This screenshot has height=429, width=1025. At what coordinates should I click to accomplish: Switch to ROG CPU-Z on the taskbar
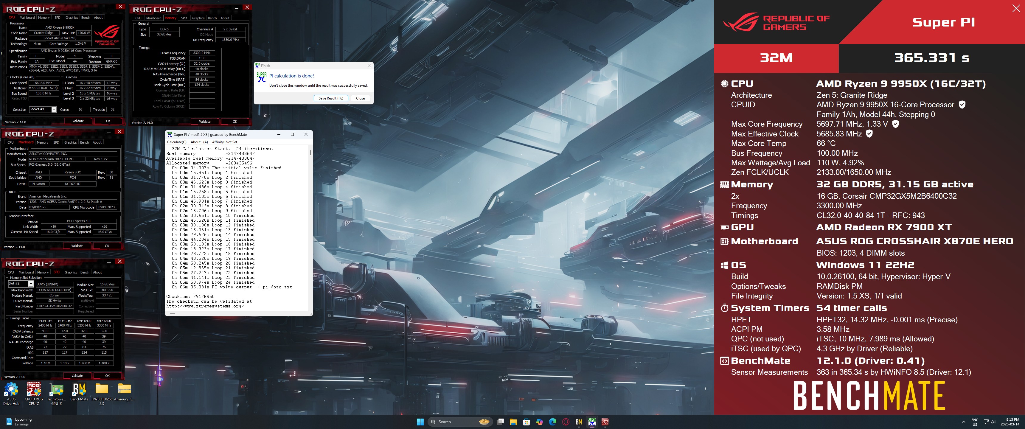(x=605, y=422)
